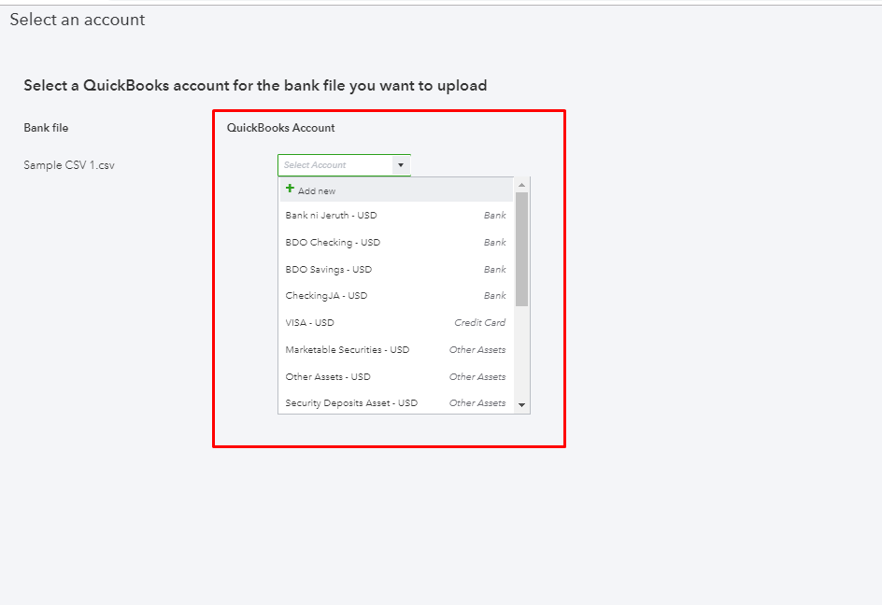Click the dropdown list scroll down arrow
Image resolution: width=882 pixels, height=605 pixels.
click(x=521, y=405)
